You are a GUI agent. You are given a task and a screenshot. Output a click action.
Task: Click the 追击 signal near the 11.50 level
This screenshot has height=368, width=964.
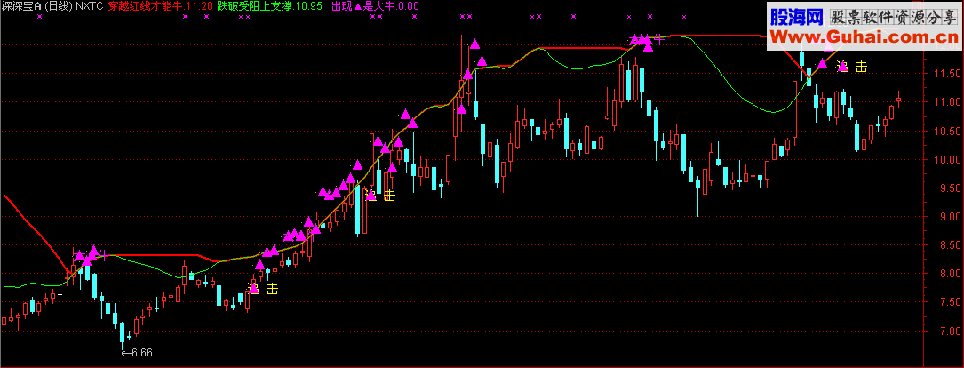pyautogui.click(x=853, y=67)
